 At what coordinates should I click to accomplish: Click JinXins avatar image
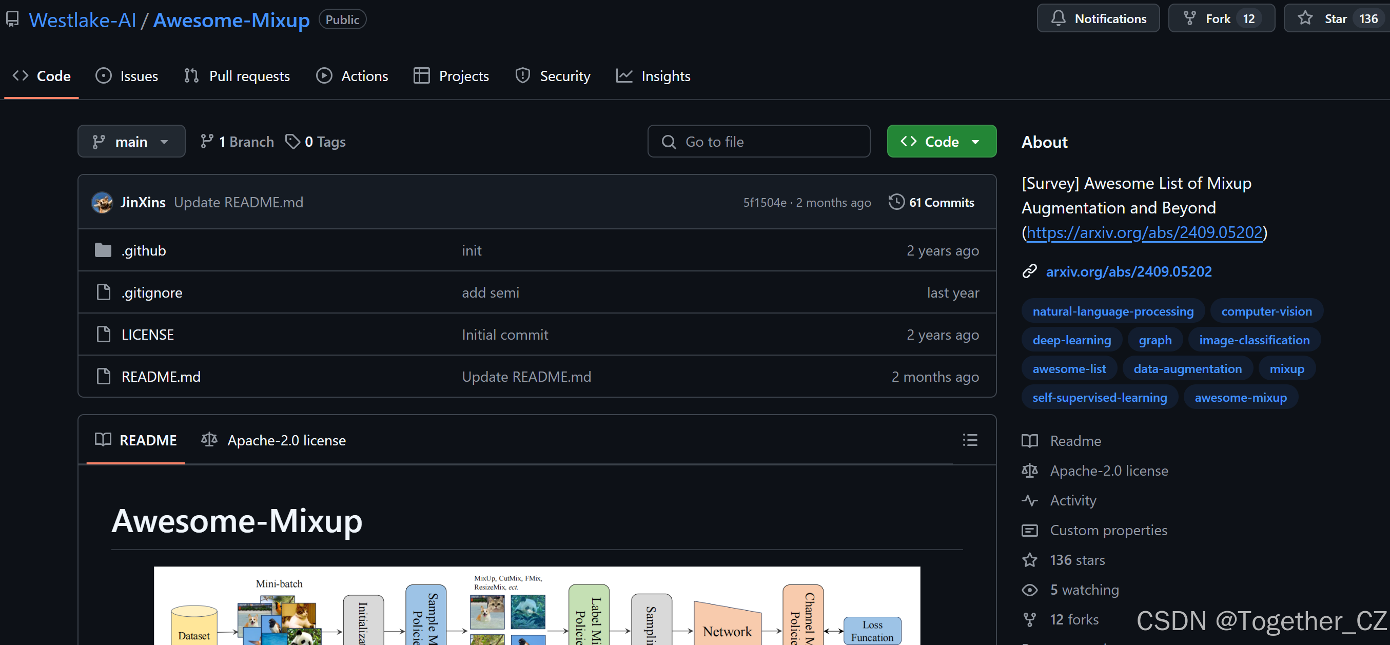coord(102,202)
